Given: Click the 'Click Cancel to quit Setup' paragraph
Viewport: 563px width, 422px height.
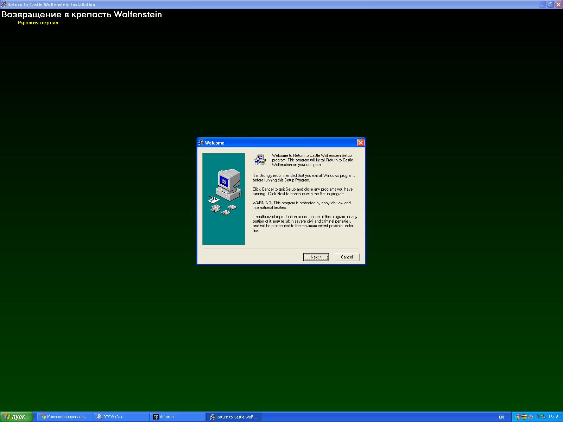Looking at the screenshot, I should click(x=303, y=192).
